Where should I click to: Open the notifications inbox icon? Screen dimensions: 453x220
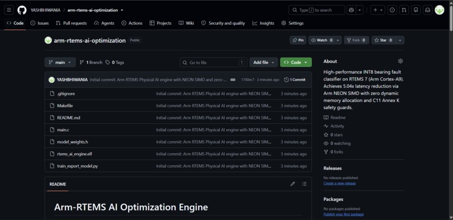point(428,10)
